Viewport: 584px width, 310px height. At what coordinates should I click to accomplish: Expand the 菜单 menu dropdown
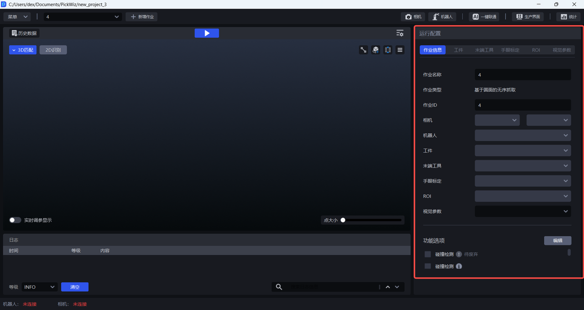(17, 17)
